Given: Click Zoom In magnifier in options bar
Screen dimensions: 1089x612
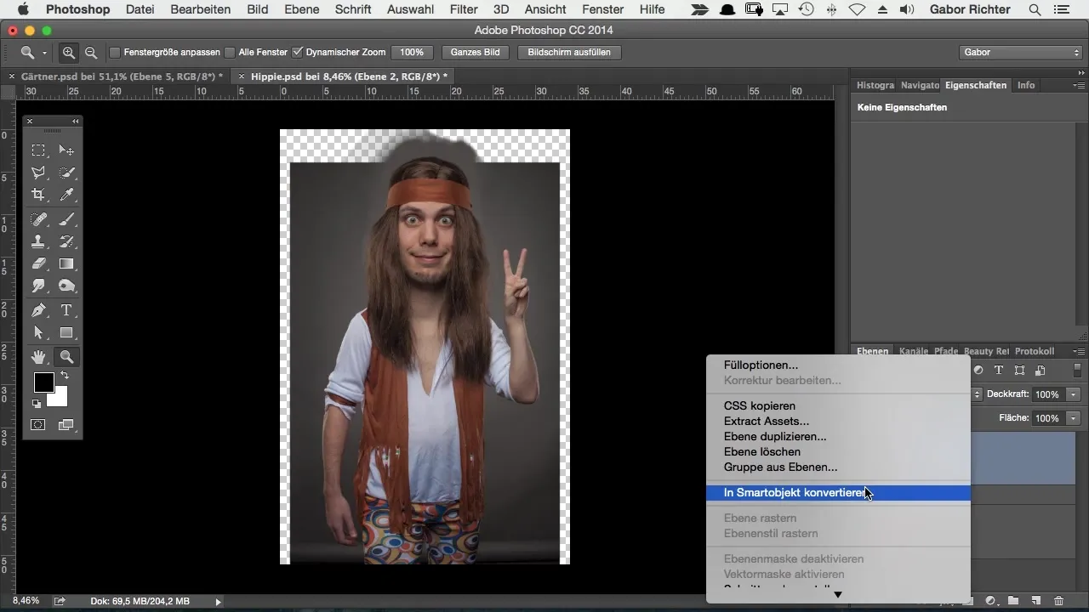Looking at the screenshot, I should click(x=69, y=53).
